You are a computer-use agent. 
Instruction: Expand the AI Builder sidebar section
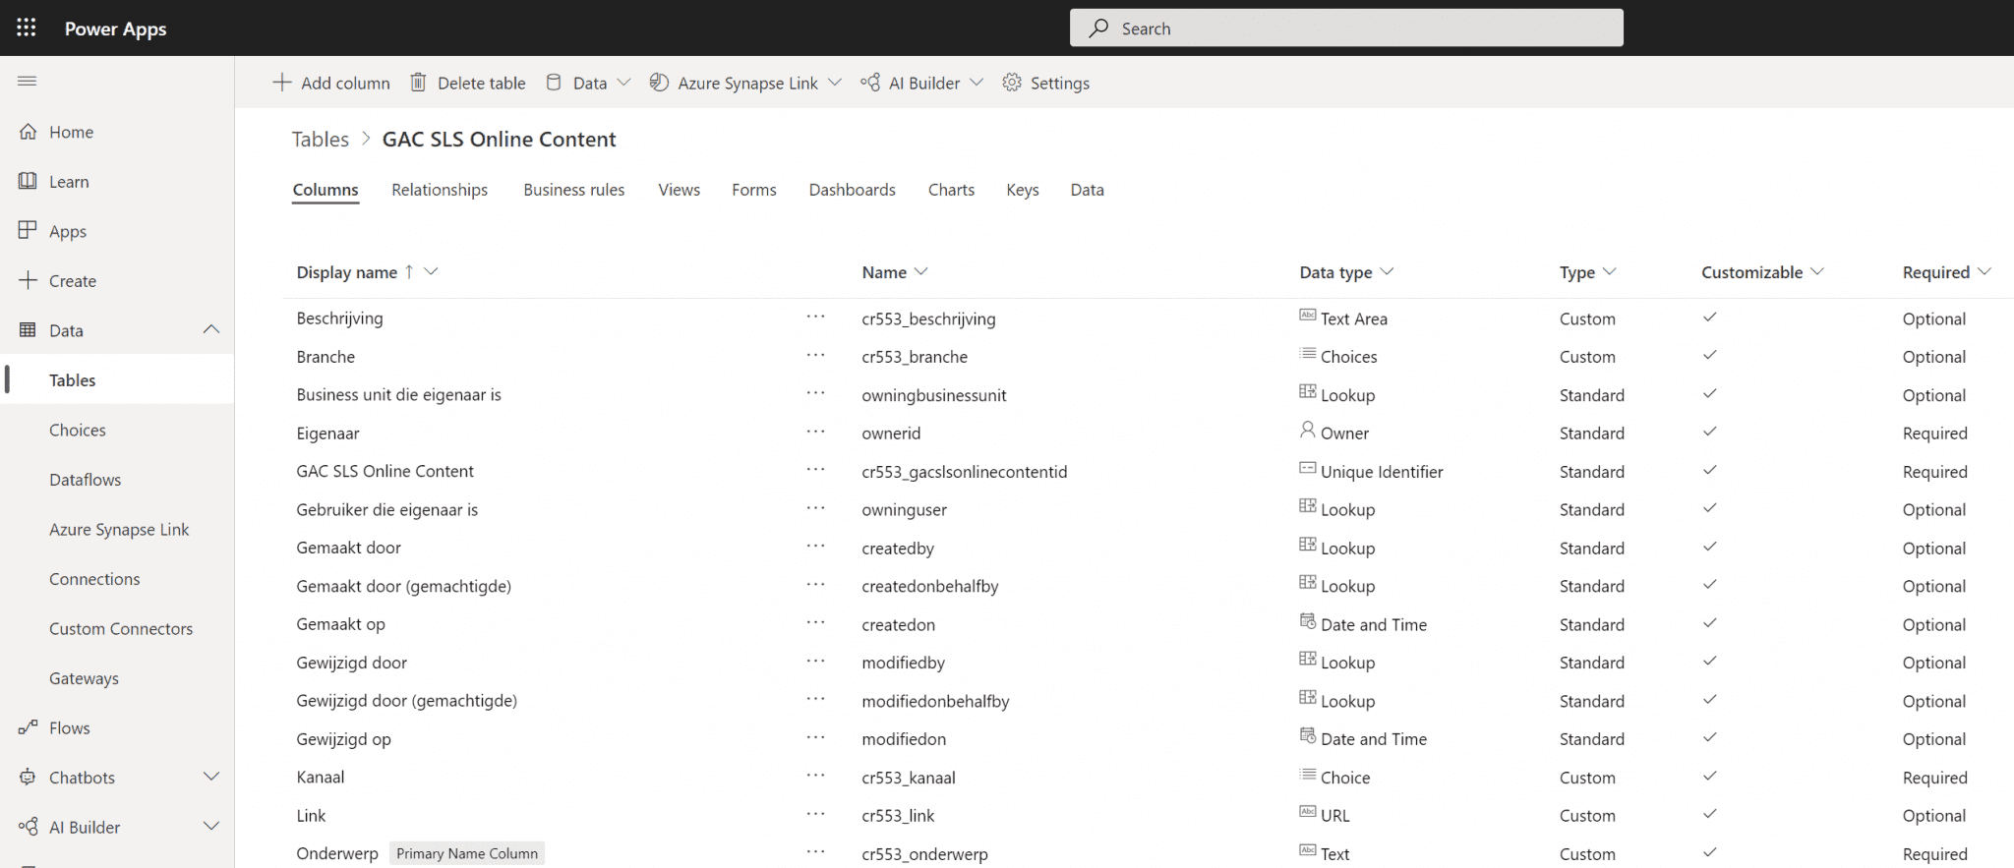tap(211, 826)
